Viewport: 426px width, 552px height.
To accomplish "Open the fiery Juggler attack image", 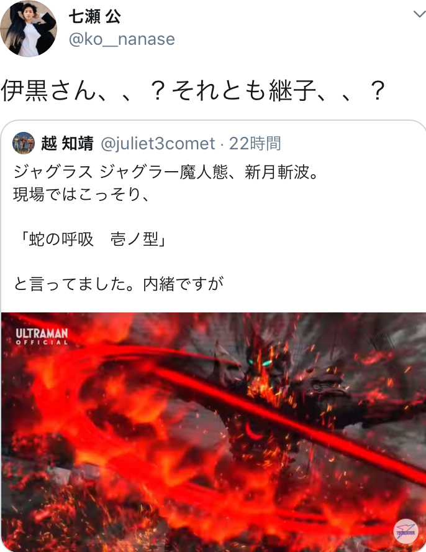I will [x=214, y=432].
